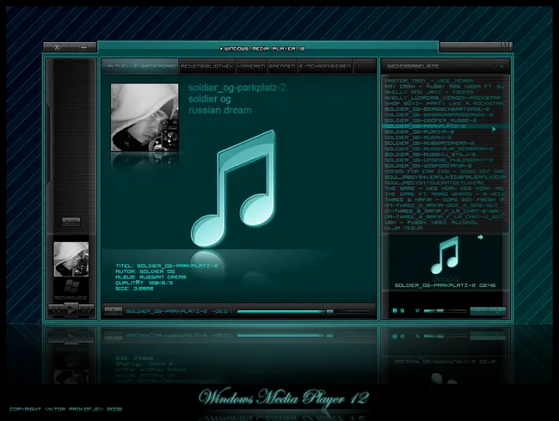Image resolution: width=559 pixels, height=421 pixels.
Task: Click the small button above the sidebar divider
Action: click(72, 222)
